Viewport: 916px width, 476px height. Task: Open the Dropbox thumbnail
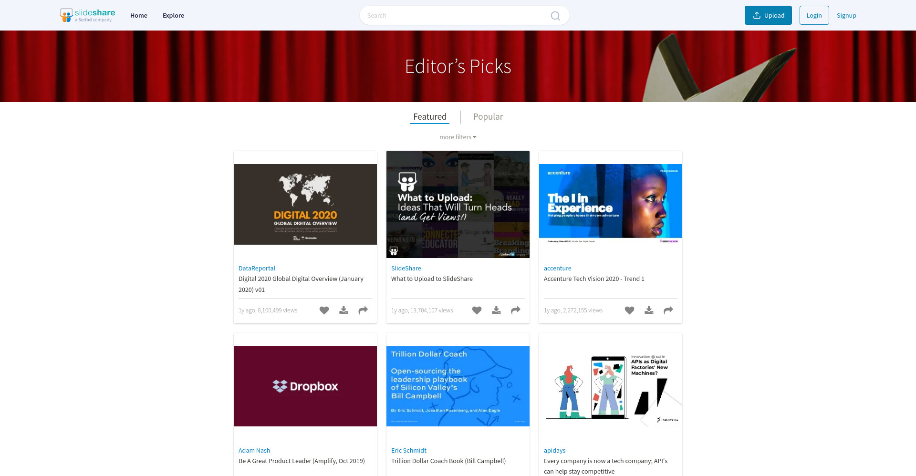[x=305, y=386]
